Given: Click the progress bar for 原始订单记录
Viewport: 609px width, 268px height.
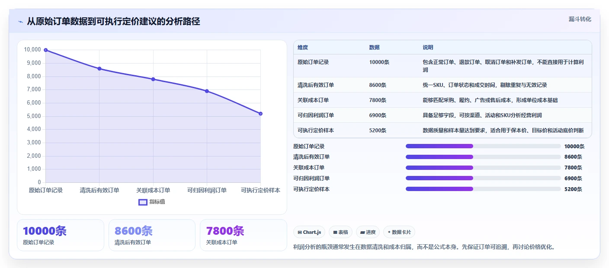Looking at the screenshot, I should pos(483,146).
